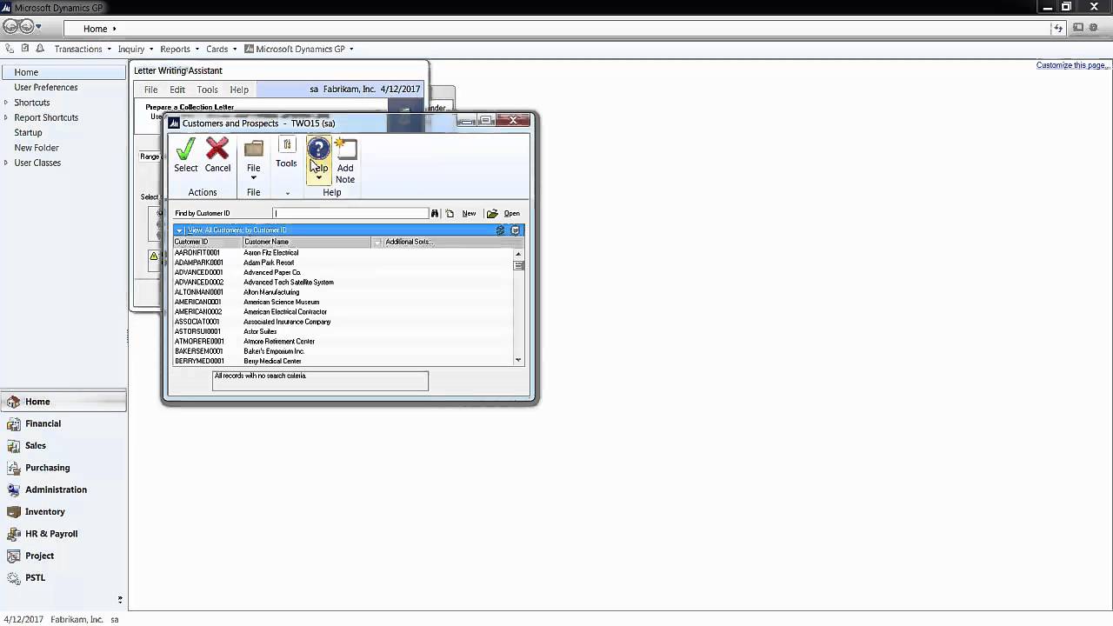1113x626 pixels.
Task: Open the Project navigation pane button
Action: tap(63, 556)
